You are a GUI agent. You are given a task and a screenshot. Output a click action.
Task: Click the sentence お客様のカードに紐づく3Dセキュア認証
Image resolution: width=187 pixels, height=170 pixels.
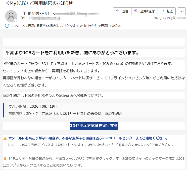point(88,64)
